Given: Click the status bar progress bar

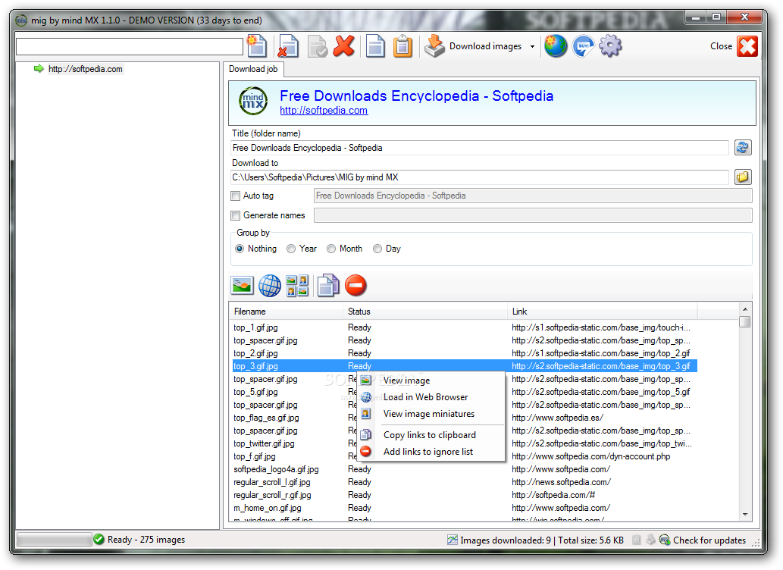Looking at the screenshot, I should [54, 540].
